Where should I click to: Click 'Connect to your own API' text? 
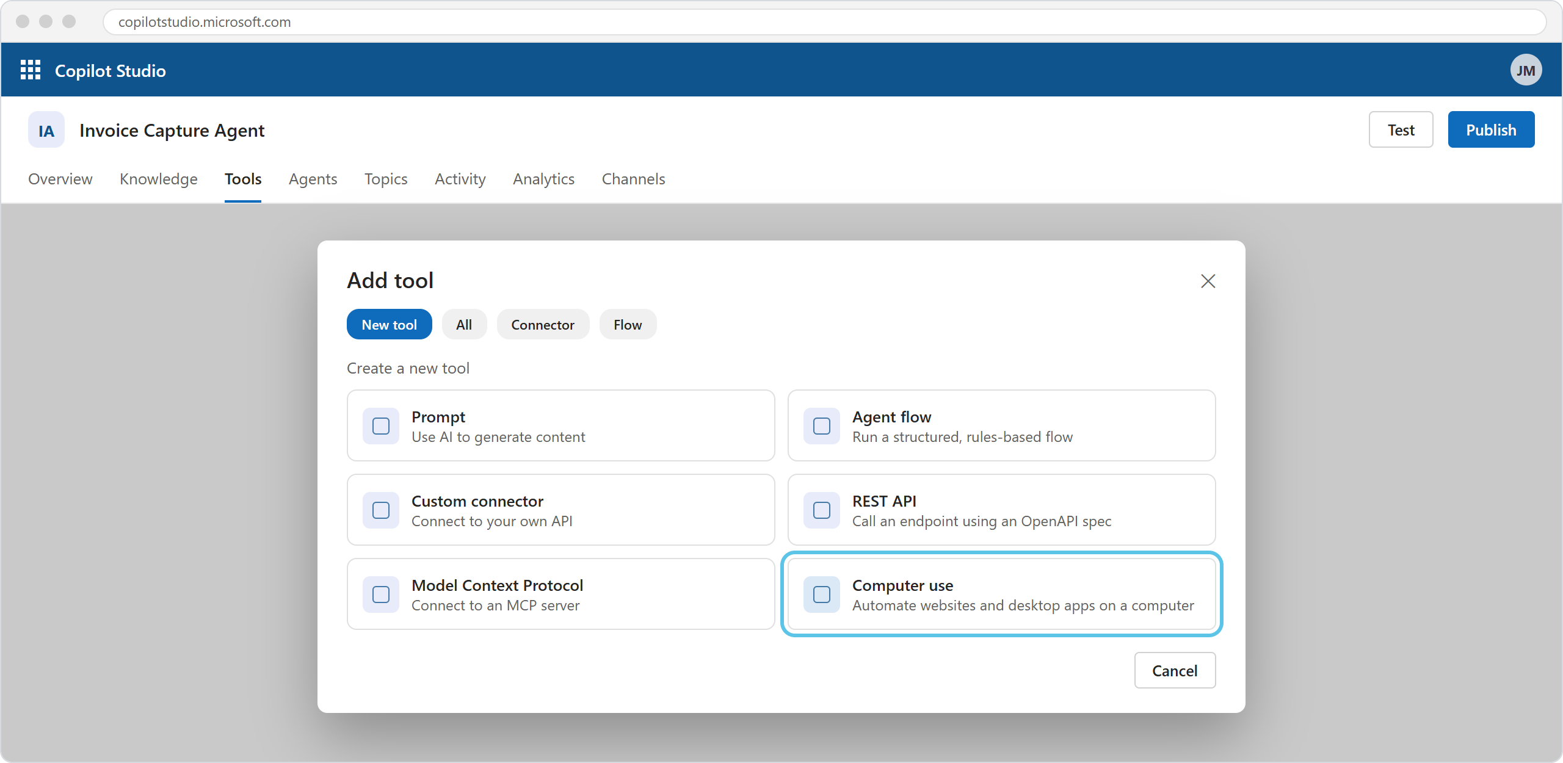[x=492, y=521]
